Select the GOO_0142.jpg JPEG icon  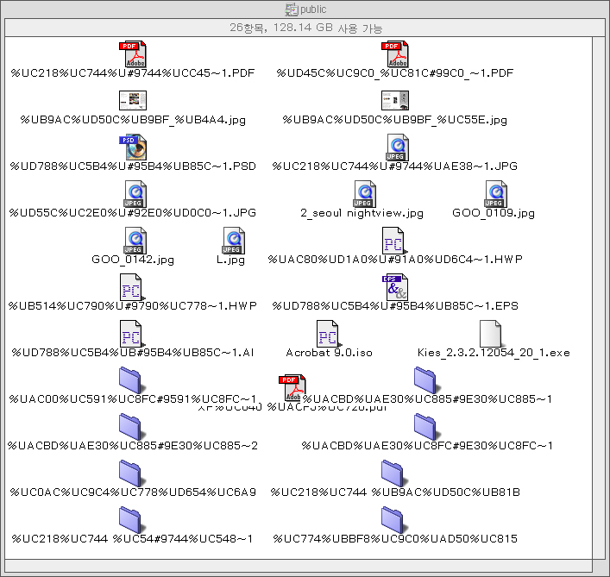coord(135,241)
